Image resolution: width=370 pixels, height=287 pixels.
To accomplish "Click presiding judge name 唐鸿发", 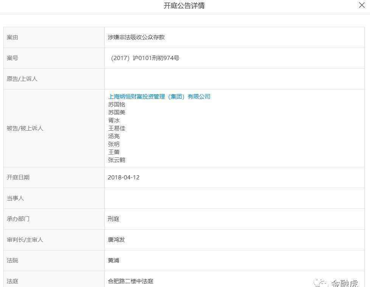I will pos(116,240).
